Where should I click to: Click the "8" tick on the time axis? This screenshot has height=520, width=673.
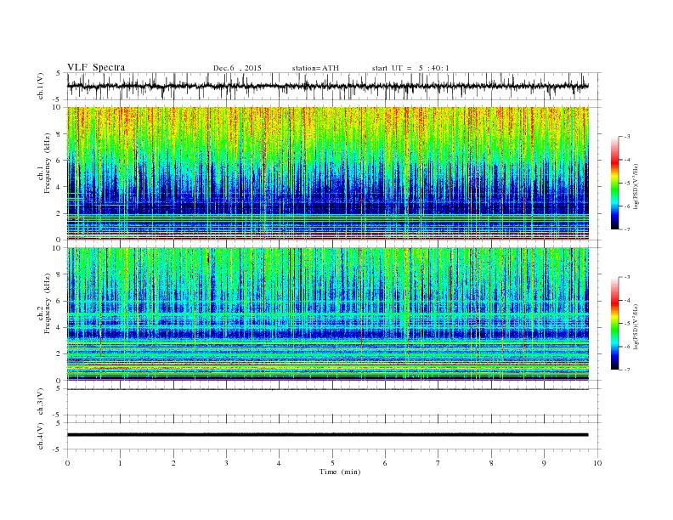coord(491,463)
